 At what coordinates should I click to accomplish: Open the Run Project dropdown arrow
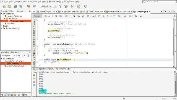click(x=74, y=6)
